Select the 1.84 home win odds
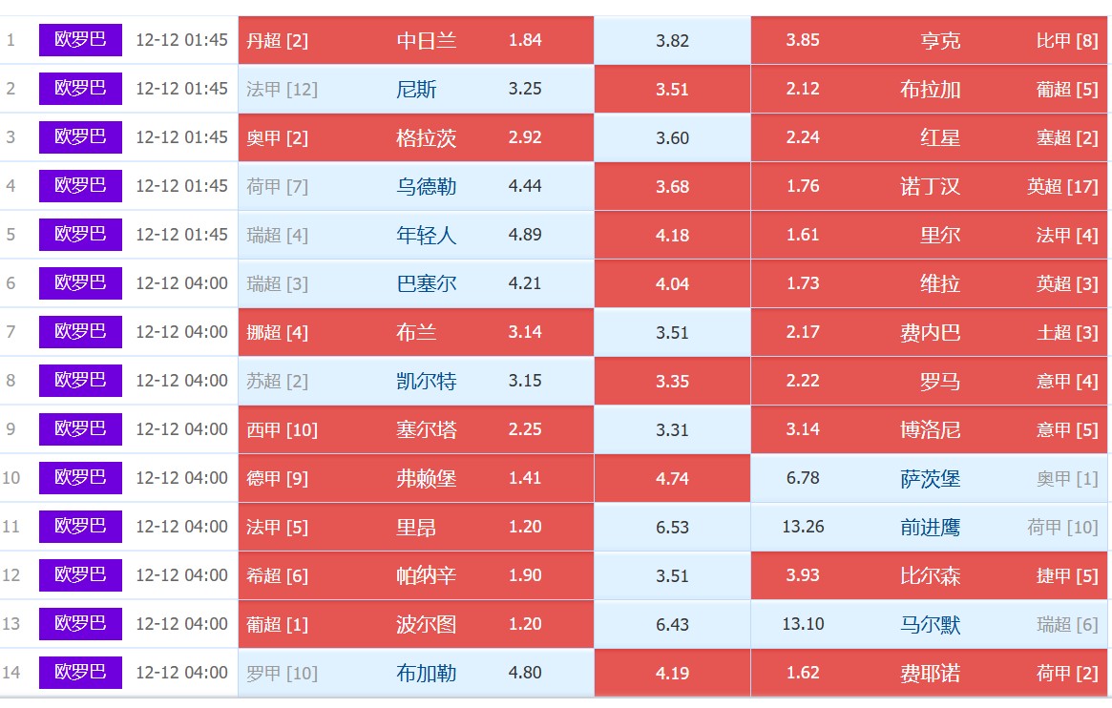The height and width of the screenshot is (708, 1112). click(525, 40)
